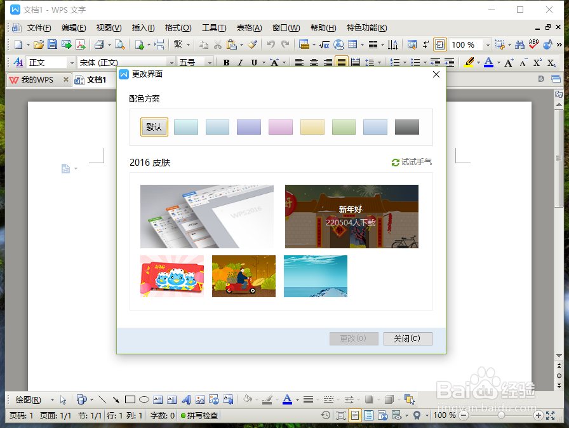
Task: Apply subscript formatting
Action: pos(552,63)
